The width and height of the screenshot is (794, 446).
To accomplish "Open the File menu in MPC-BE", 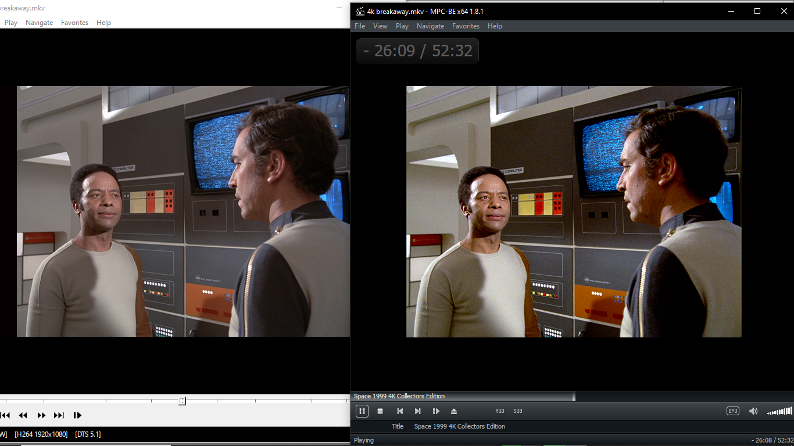I will tap(360, 26).
